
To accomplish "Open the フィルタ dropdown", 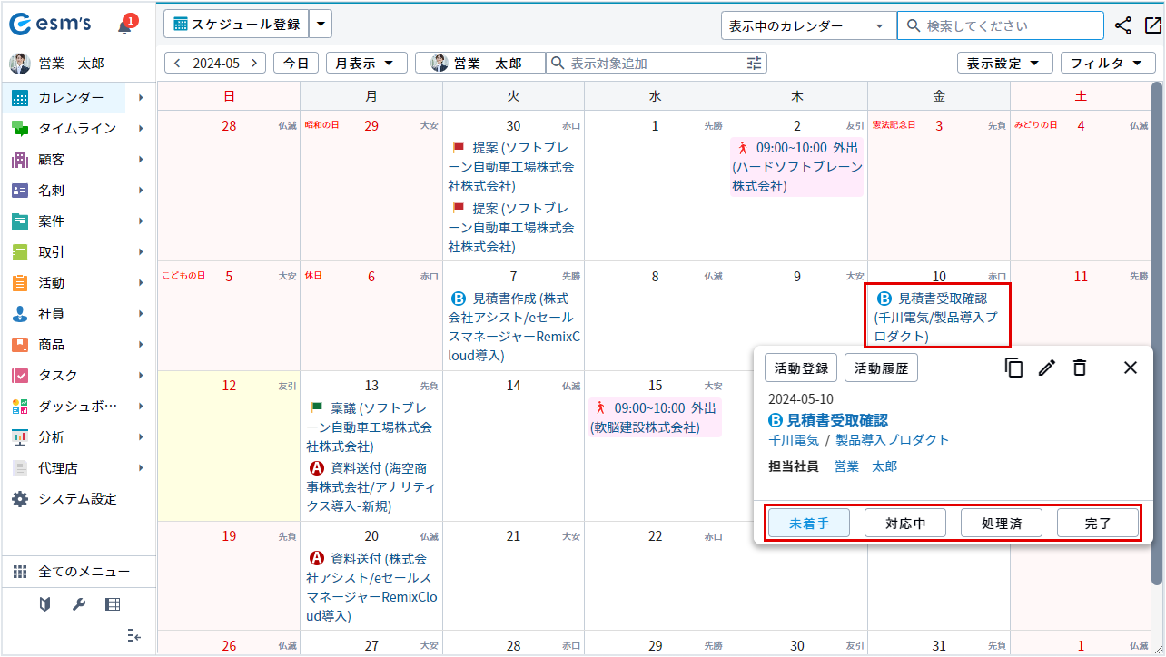I will pyautogui.click(x=1107, y=63).
